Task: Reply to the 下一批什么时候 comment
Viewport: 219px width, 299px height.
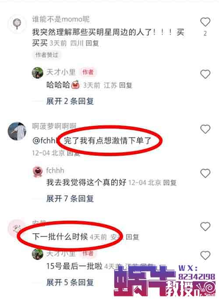Action: [132, 237]
